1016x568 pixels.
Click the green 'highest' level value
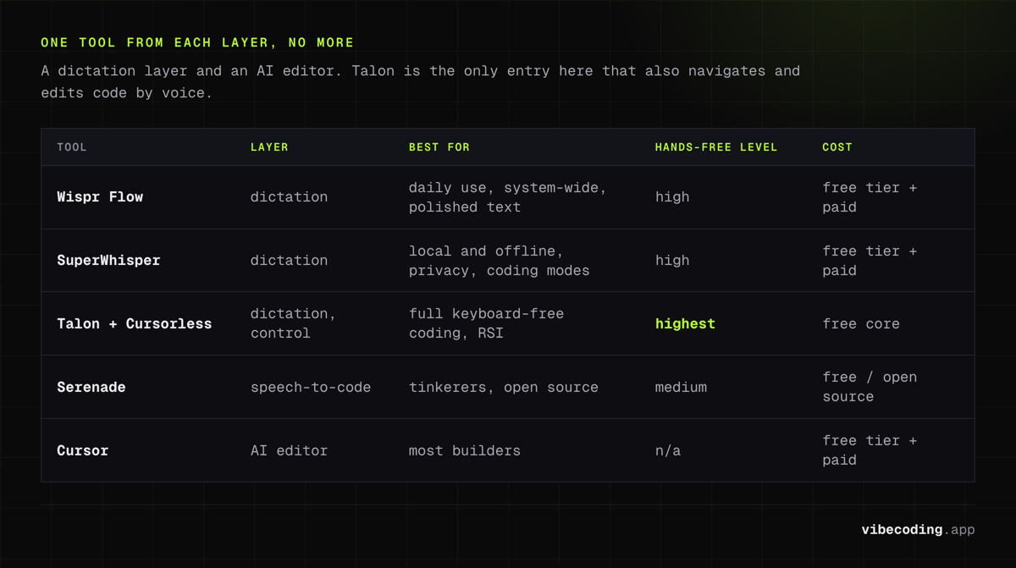[x=685, y=324]
